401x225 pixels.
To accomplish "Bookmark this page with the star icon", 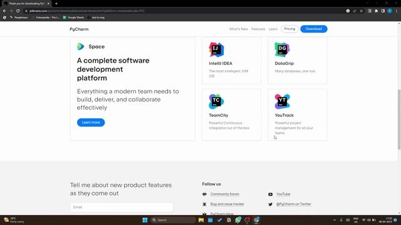I will click(361, 11).
